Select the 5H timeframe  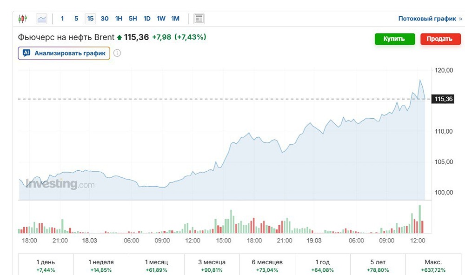point(133,19)
